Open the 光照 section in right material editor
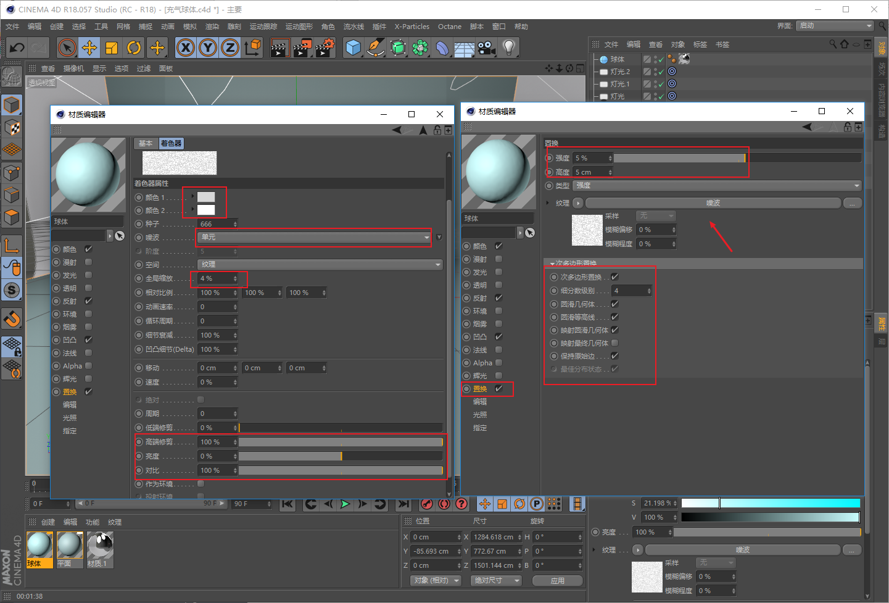The image size is (889, 603). [x=480, y=415]
